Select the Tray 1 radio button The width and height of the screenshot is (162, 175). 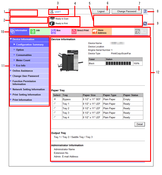coord(55,104)
